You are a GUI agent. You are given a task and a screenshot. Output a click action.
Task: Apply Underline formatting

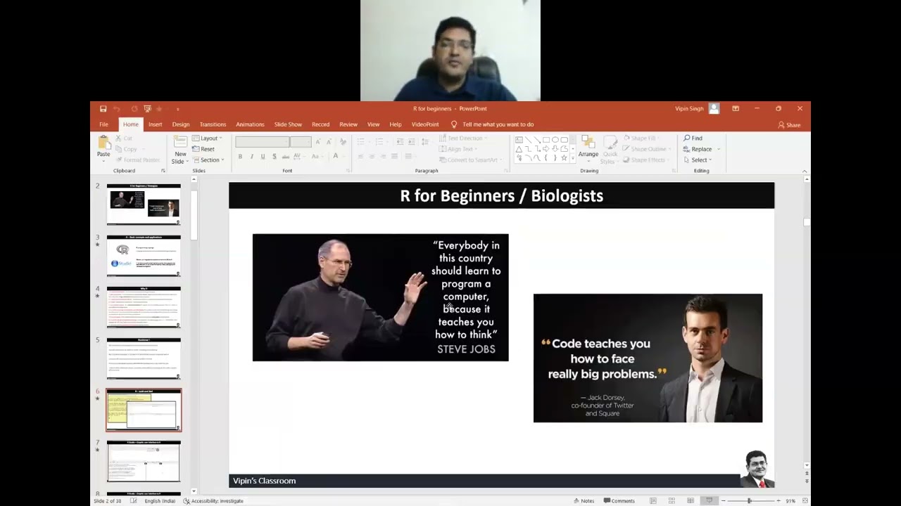coord(263,156)
